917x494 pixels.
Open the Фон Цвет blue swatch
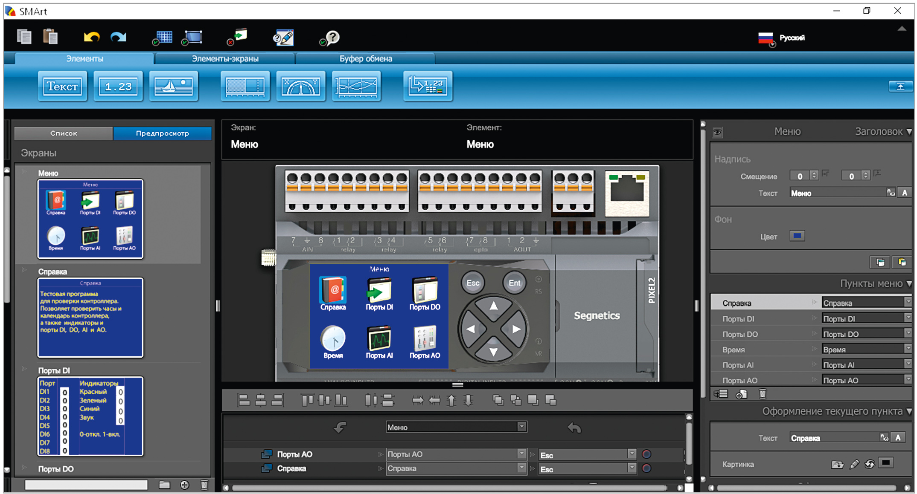tap(797, 236)
